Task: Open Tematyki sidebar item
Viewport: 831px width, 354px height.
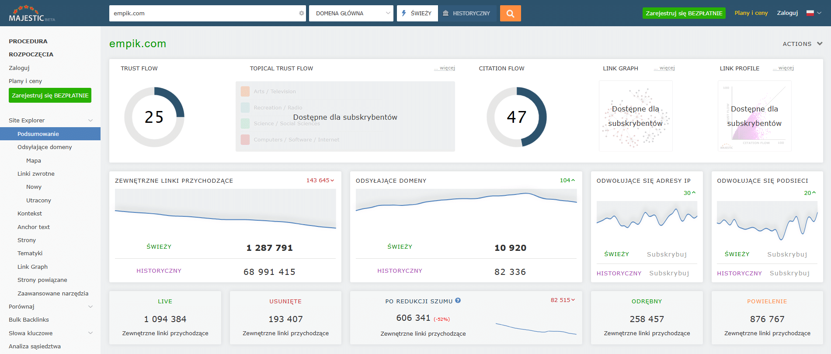Action: 30,253
